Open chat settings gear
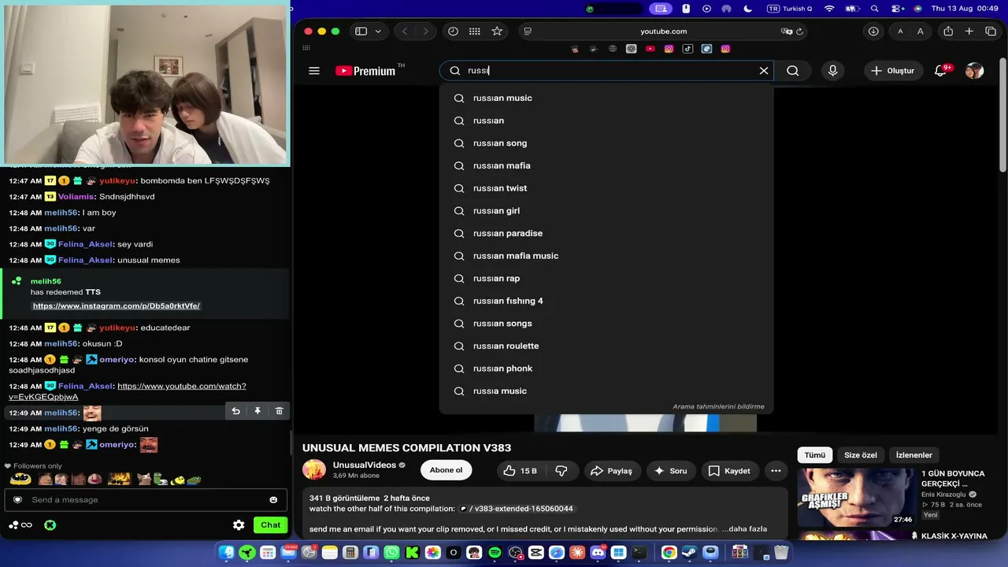 pyautogui.click(x=239, y=525)
